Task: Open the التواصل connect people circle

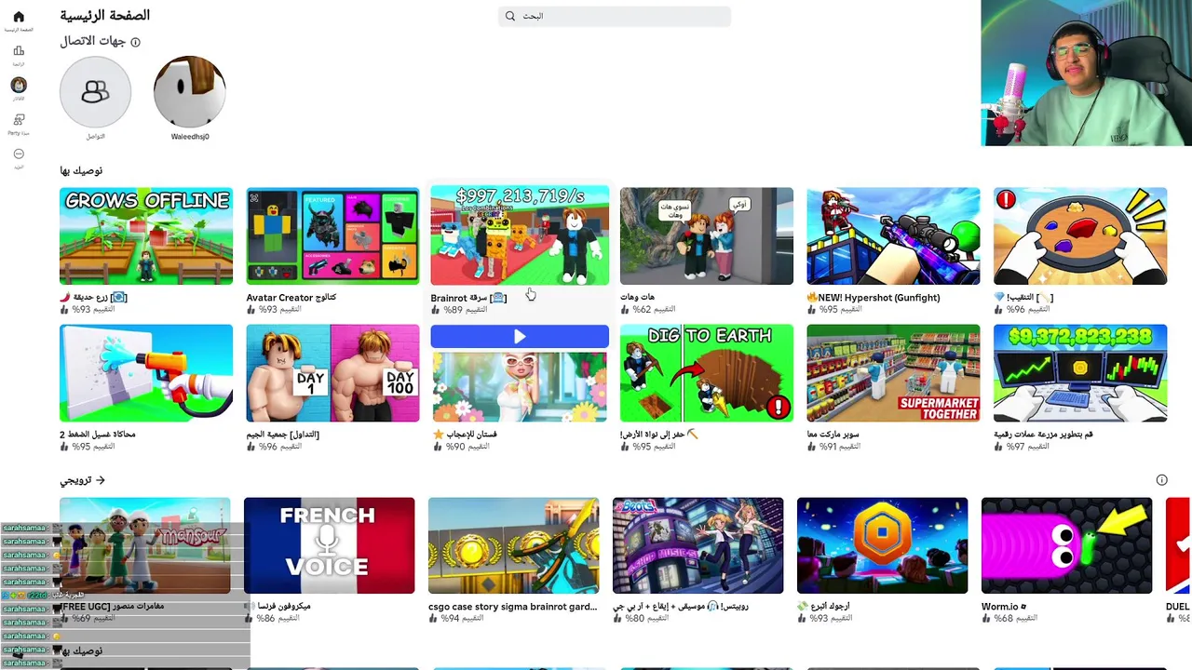Action: point(95,91)
